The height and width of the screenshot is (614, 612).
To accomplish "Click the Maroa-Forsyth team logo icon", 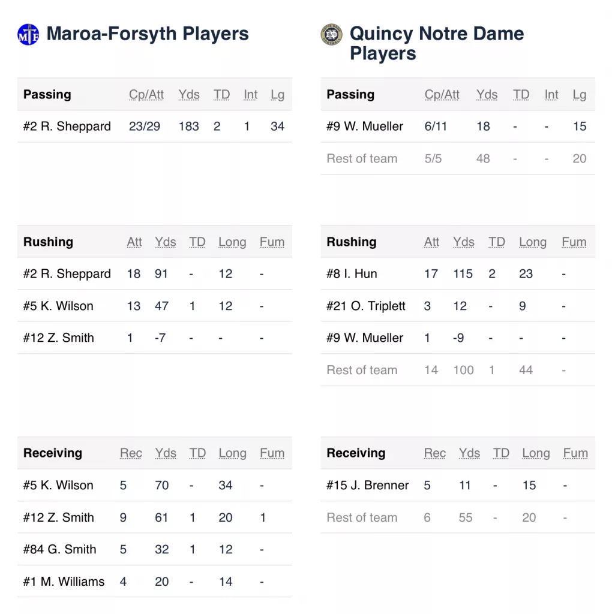I will [x=28, y=34].
